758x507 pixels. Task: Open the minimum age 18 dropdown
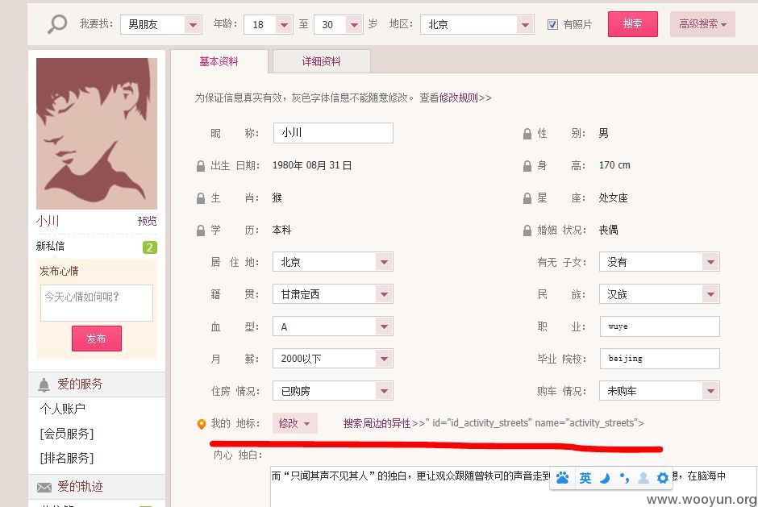click(x=269, y=24)
